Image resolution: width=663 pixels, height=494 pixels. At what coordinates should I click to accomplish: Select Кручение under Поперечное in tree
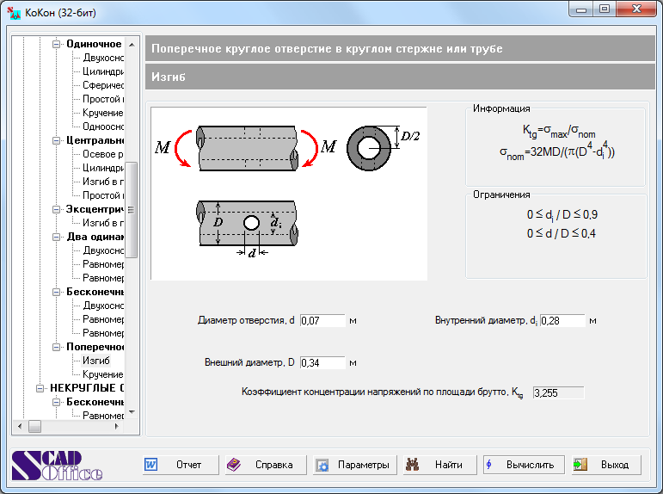pos(102,374)
